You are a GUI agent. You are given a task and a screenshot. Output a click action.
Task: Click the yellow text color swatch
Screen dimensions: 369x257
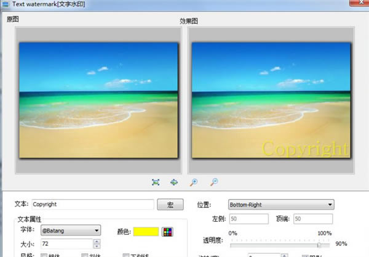coord(146,232)
